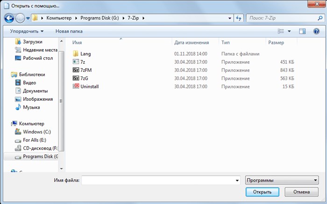This screenshot has height=204, width=327.
Task: Click the CD-дисковод drive icon
Action: pos(18,148)
